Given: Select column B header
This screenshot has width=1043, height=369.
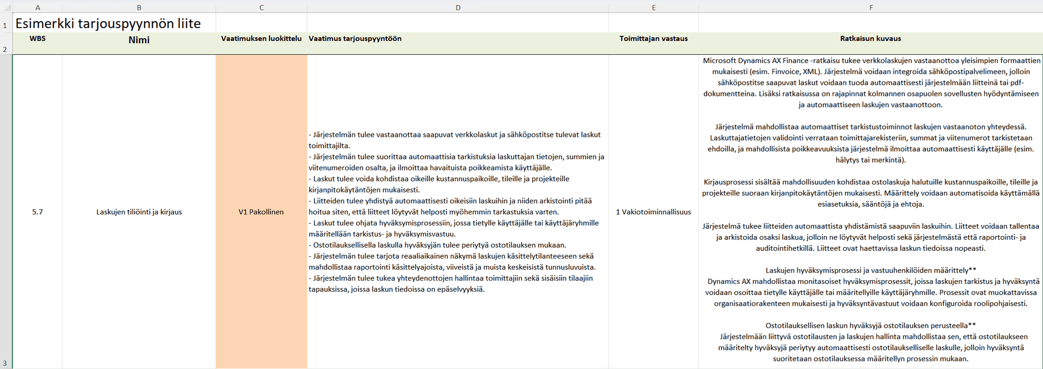Looking at the screenshot, I should (139, 8).
